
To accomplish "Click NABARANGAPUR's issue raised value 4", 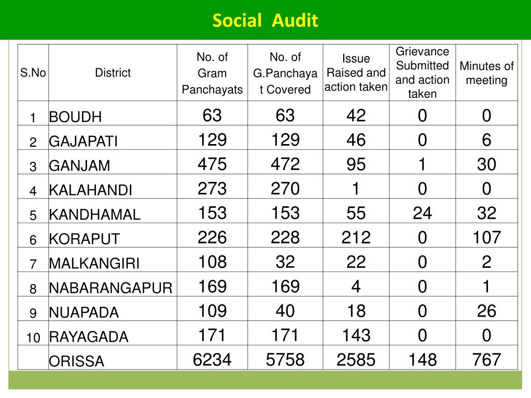I will pyautogui.click(x=356, y=286).
